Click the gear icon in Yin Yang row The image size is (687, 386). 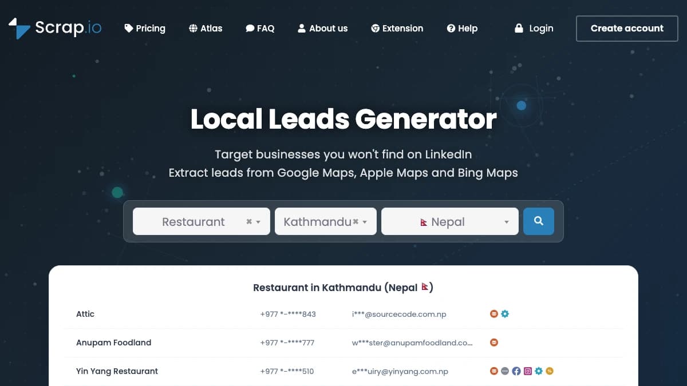click(539, 371)
